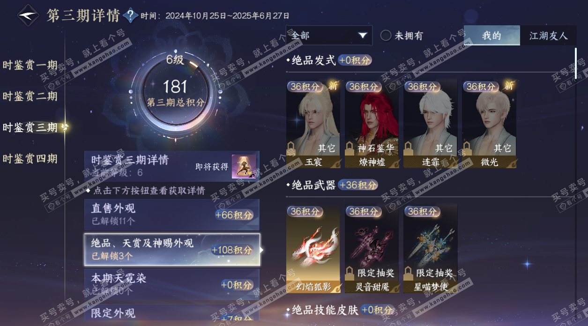Viewport: 588px width, 326px height.
Task: Click the upcoming reward item icon
Action: click(x=244, y=166)
